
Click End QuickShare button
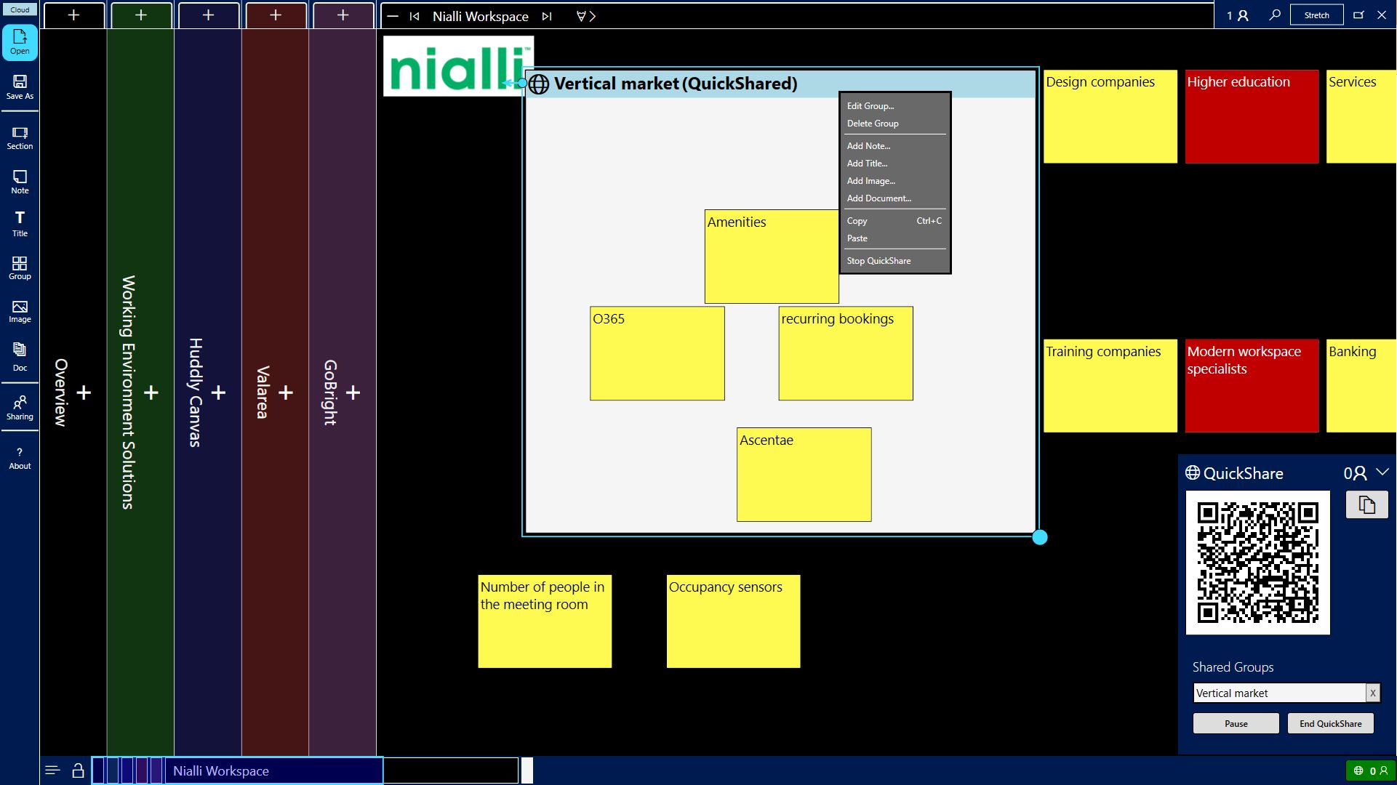point(1330,723)
